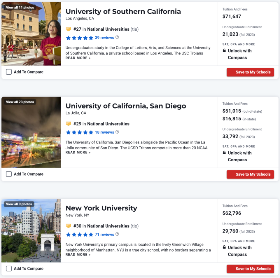This screenshot has height=278, width=280.
Task: Open the 71 reviews link for NYU
Action: pyautogui.click(x=104, y=235)
